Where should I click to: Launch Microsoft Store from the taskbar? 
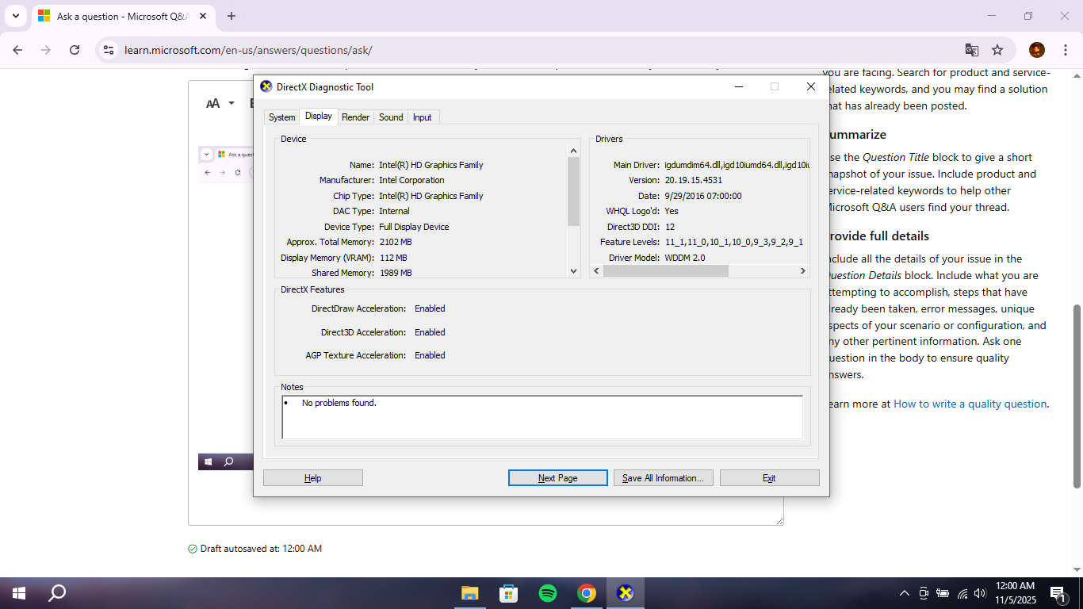tap(508, 593)
